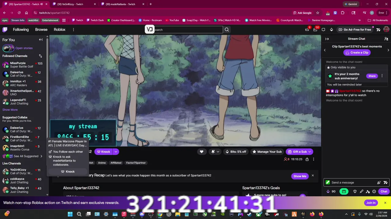Open the emote picker in message box
Screen dimensions: 391x219
[379, 182]
